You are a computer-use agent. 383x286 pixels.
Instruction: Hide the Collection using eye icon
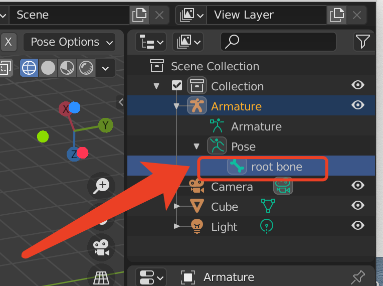click(358, 85)
